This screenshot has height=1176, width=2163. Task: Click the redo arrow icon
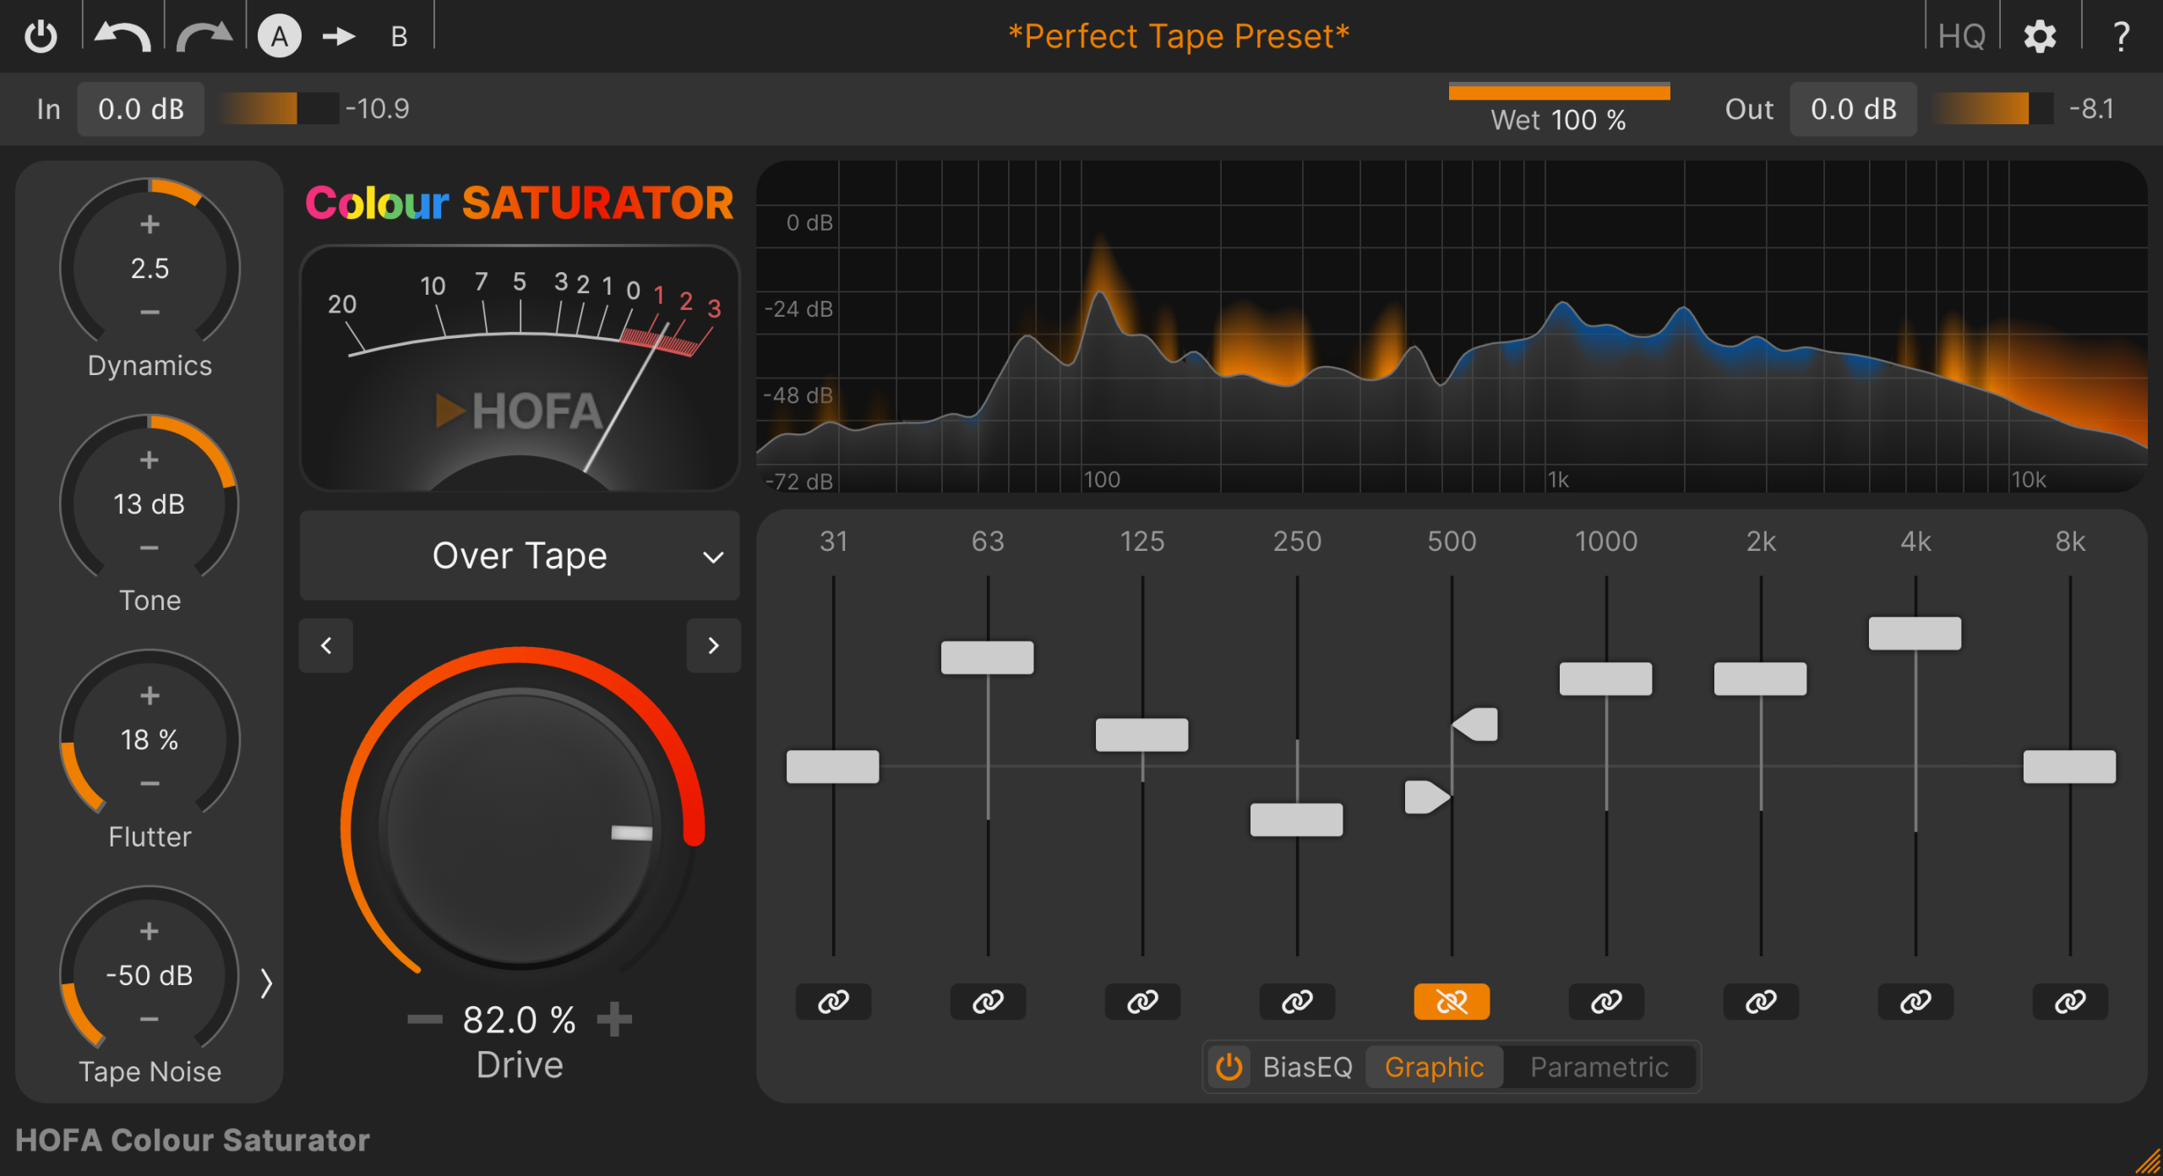coord(204,36)
